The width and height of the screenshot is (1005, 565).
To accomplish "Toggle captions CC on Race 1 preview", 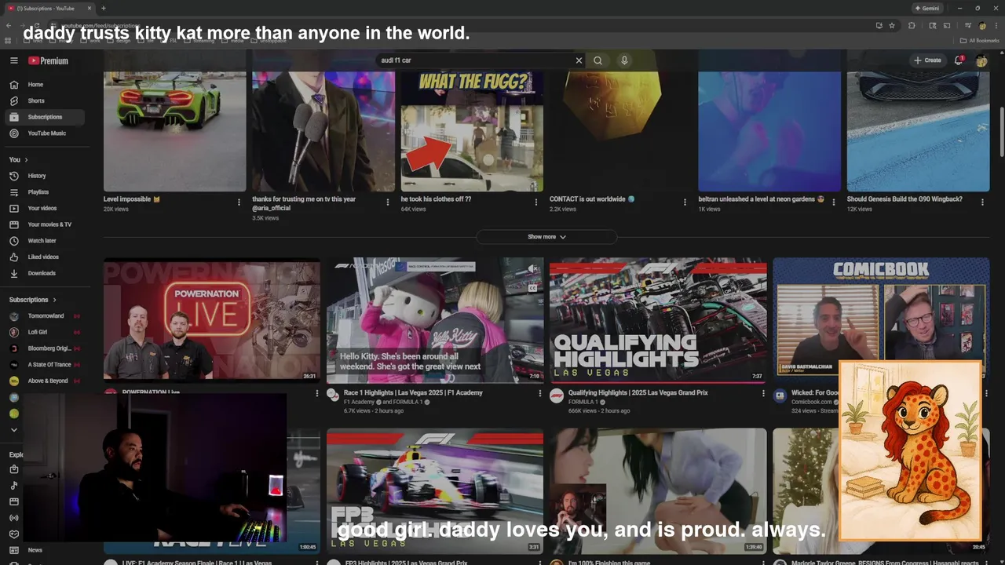I will pos(532,288).
